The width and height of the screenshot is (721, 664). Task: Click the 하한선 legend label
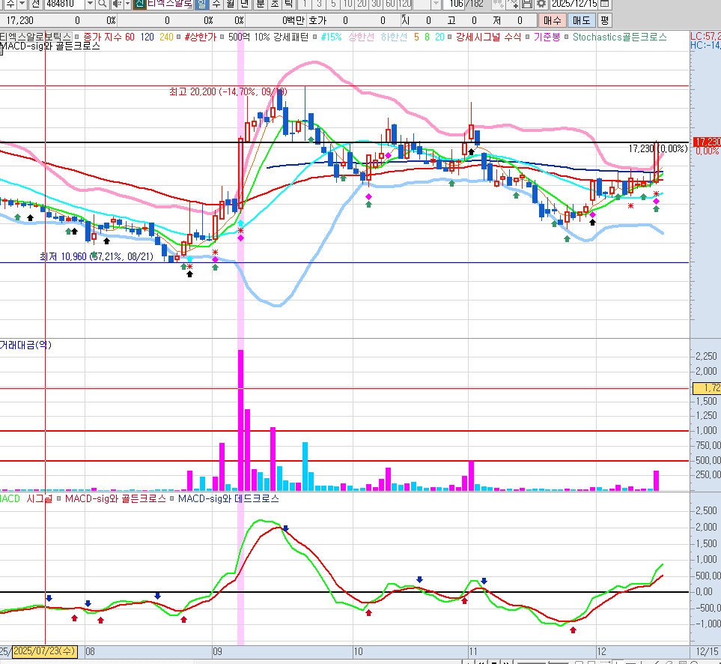[x=394, y=37]
